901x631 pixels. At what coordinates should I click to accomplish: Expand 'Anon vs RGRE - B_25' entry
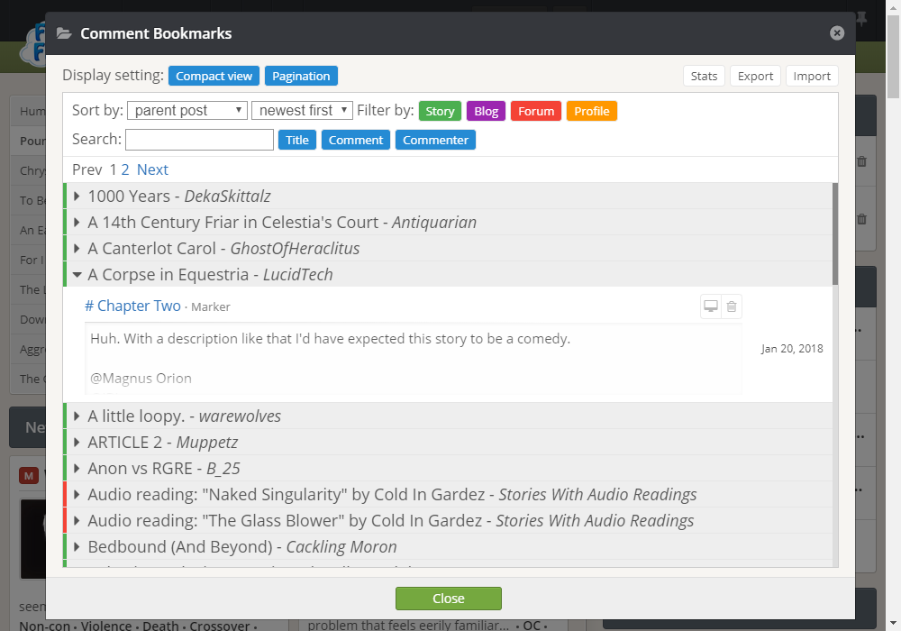448,469
